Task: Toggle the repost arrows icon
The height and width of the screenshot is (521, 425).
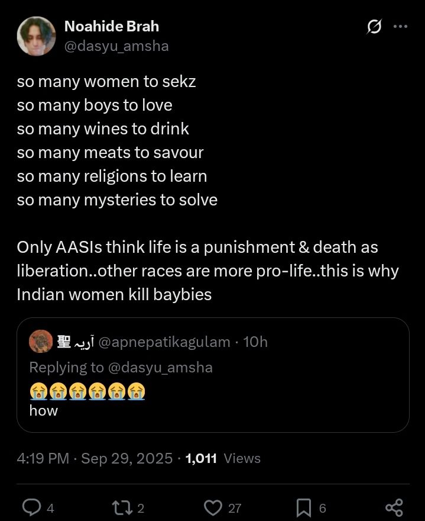Action: coord(121,507)
